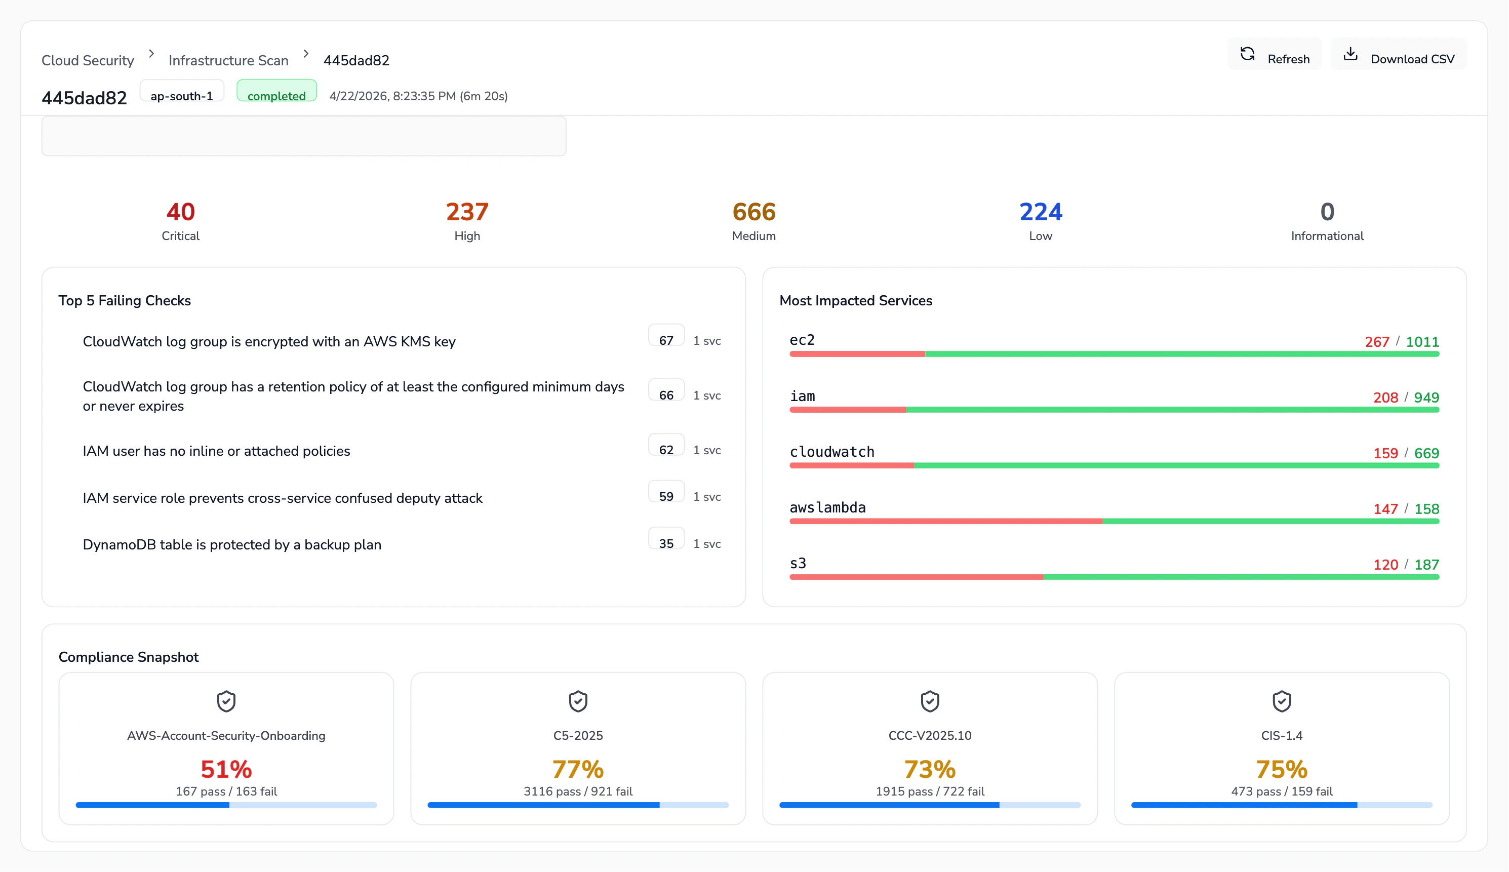Click the shield icon above C5-2025
Viewport: 1509px width, 872px height.
(578, 701)
